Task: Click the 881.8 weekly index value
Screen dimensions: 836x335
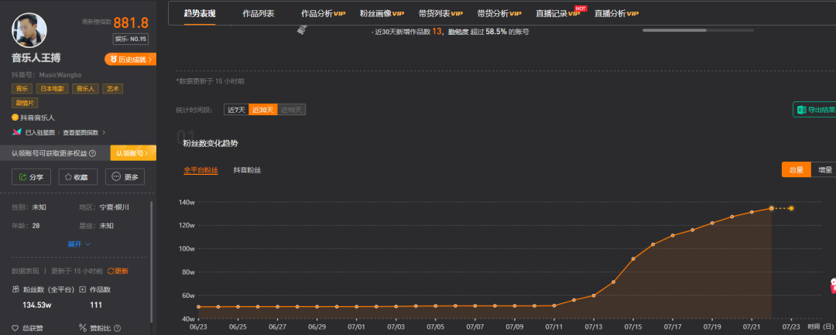Action: pos(131,22)
